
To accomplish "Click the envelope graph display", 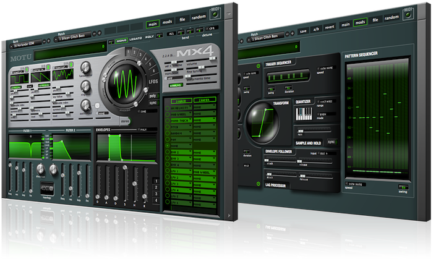I will [126, 148].
